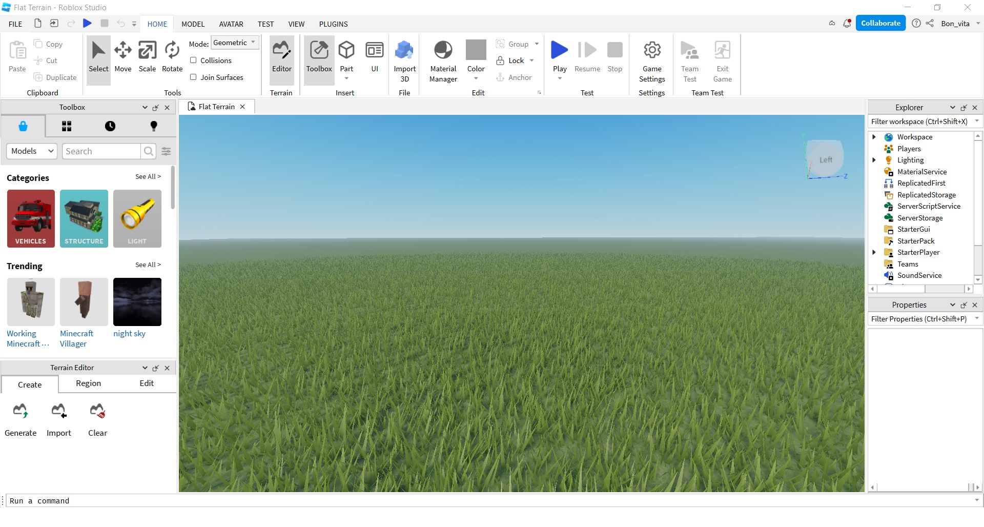Screen dimensions: 984x527
Task: Expand the Workspace tree node
Action: pos(874,137)
